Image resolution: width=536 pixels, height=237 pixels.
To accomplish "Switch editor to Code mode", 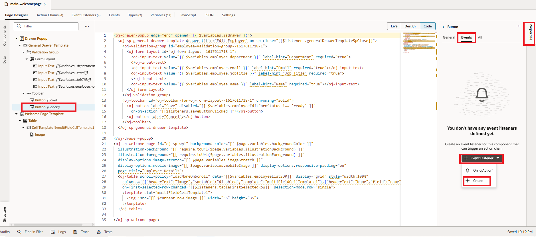I will (x=427, y=26).
